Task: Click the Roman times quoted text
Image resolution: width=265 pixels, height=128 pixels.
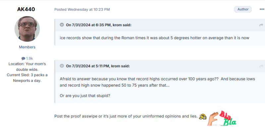Action: 154,38
